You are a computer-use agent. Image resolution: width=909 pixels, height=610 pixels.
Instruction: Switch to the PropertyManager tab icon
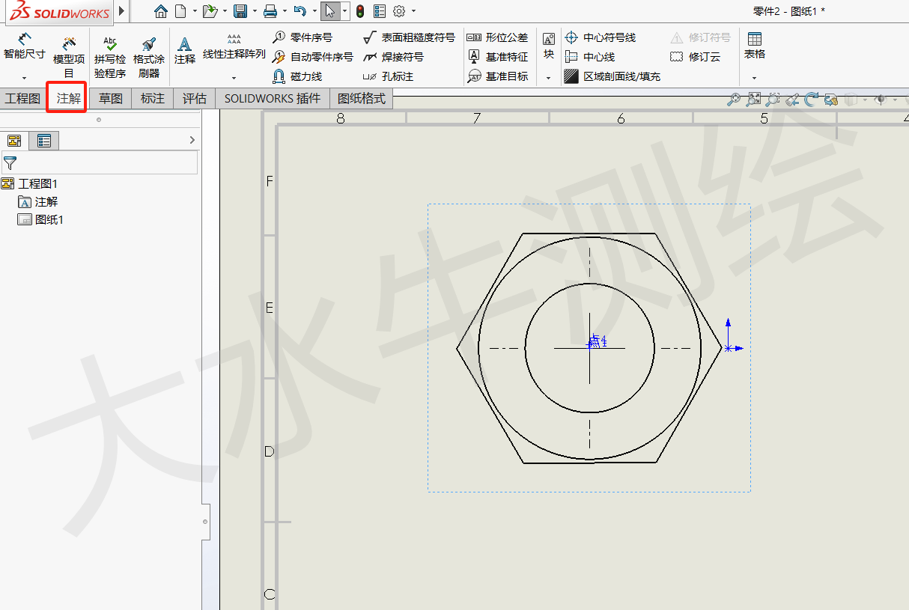click(x=44, y=140)
